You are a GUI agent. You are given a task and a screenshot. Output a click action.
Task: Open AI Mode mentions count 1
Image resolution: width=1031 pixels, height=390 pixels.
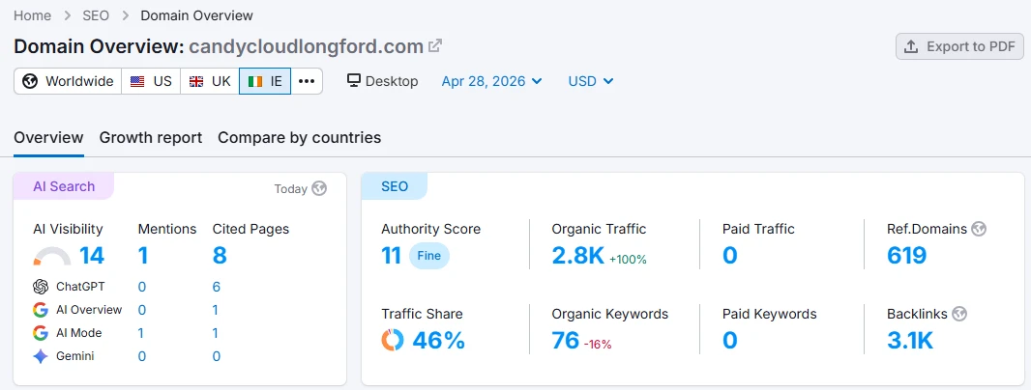[140, 333]
